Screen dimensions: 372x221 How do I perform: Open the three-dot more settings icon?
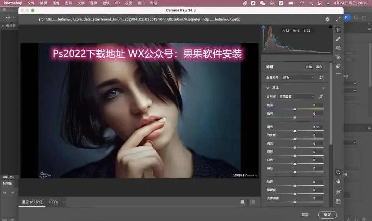click(338, 74)
